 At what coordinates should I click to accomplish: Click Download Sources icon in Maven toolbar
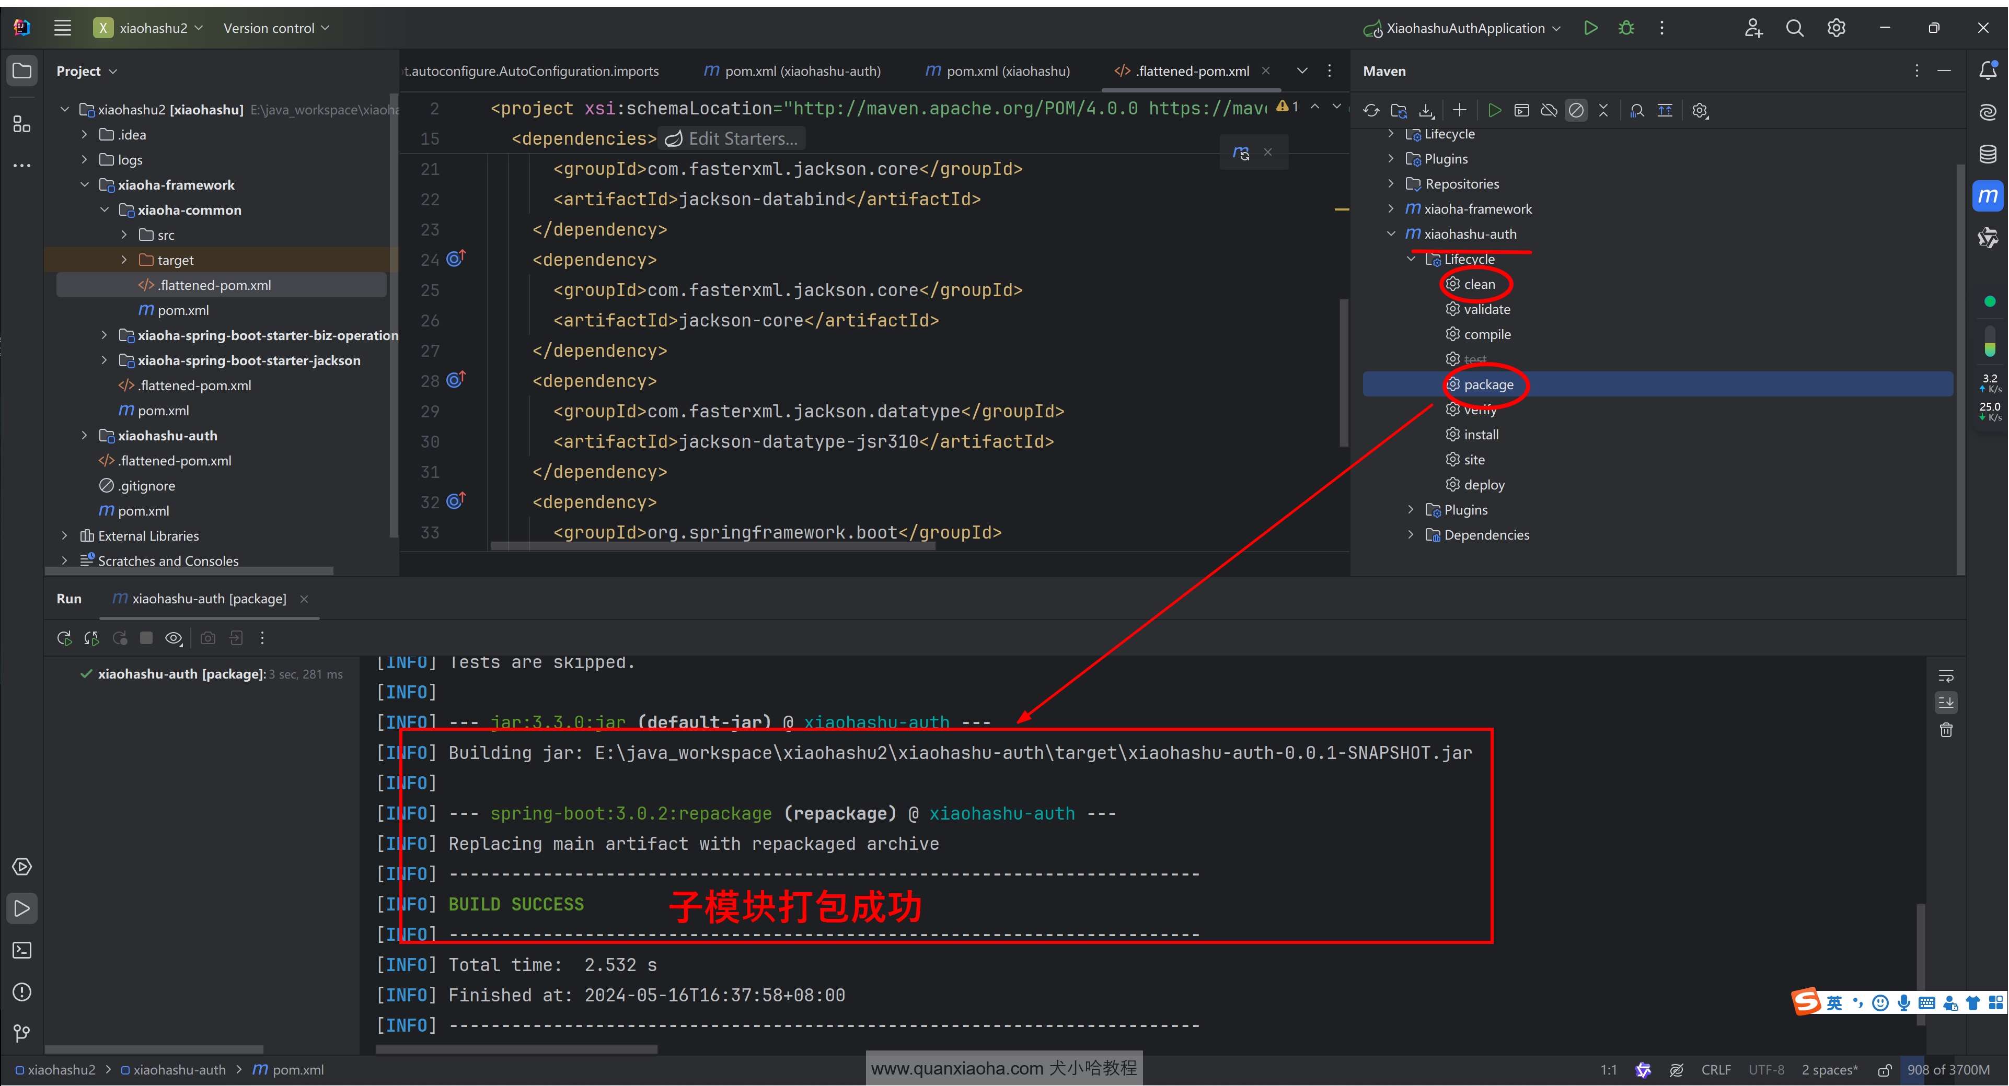tap(1426, 111)
